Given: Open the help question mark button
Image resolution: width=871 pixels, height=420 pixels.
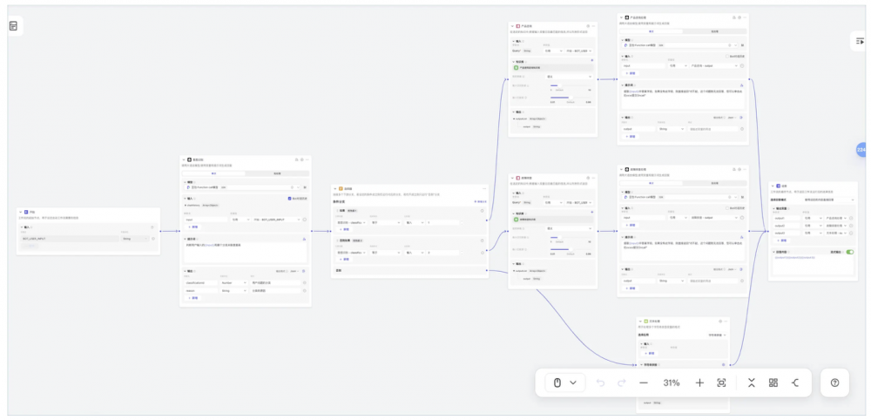Looking at the screenshot, I should (834, 383).
